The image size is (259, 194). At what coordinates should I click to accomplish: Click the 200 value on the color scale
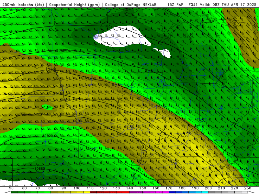coord(208,188)
